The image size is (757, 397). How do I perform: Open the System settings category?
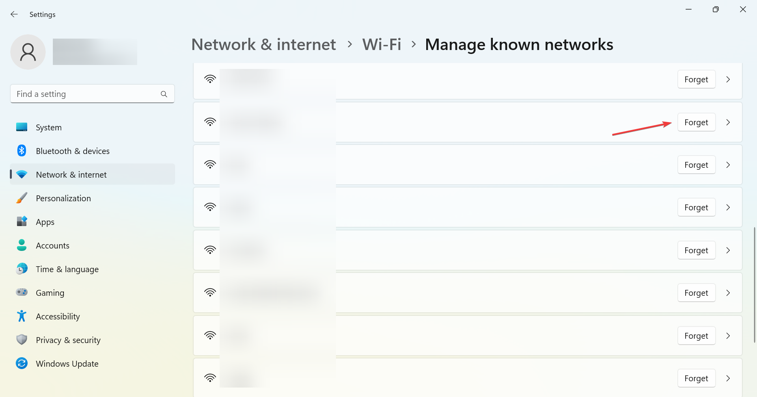pos(48,128)
